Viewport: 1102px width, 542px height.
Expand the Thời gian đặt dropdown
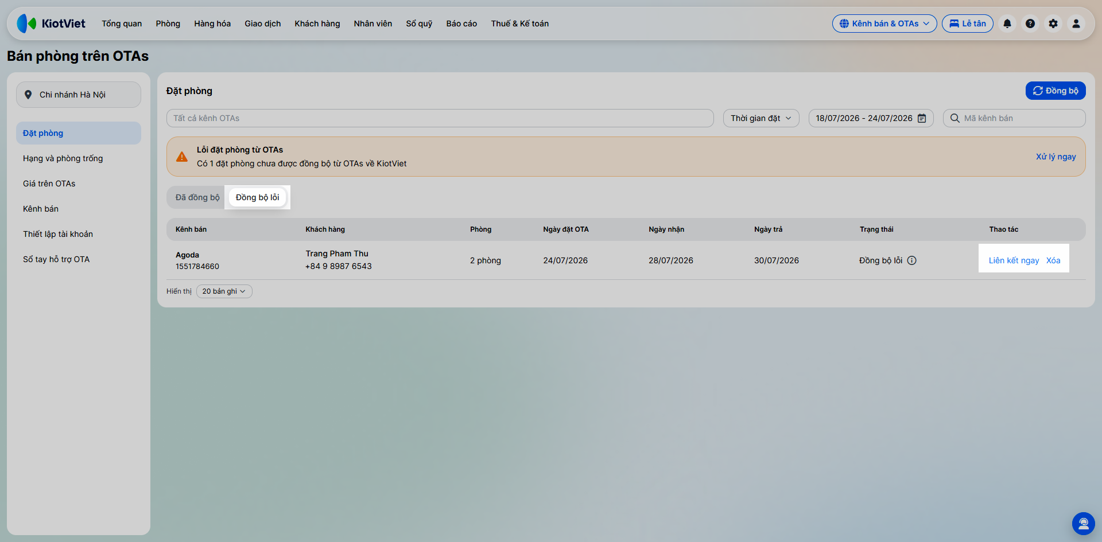coord(761,118)
